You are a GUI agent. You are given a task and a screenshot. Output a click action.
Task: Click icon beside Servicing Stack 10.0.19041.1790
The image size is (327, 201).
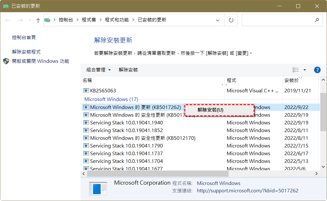click(x=86, y=146)
